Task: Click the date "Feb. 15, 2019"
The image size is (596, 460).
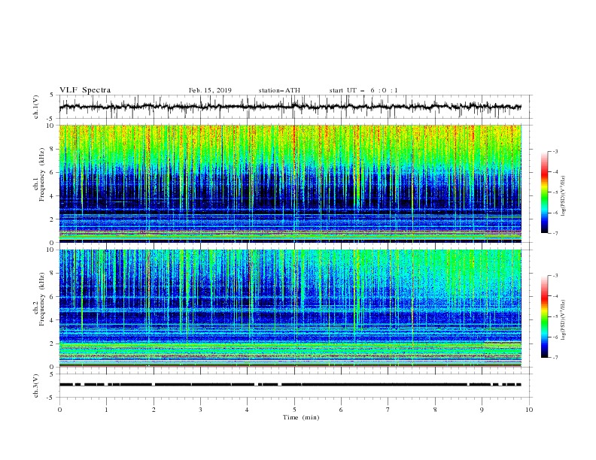Action: (210, 90)
